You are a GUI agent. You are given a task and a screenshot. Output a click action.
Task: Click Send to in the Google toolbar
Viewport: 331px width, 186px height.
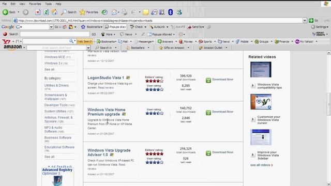point(195,27)
